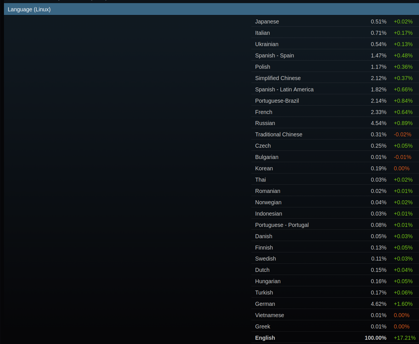Screen dimensions: 419x344
Task: Select Simplified Chinese's +0.37% change
Action: click(403, 78)
